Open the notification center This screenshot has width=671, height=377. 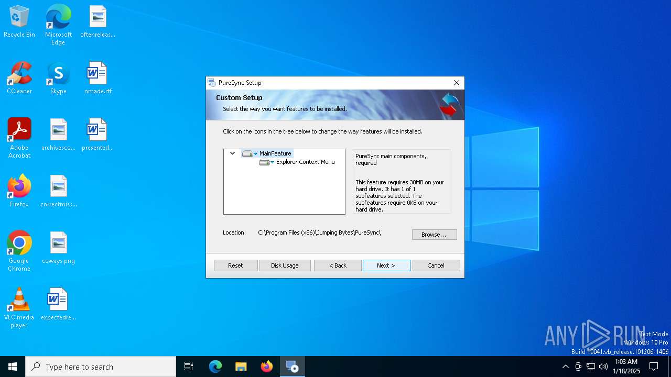point(654,367)
